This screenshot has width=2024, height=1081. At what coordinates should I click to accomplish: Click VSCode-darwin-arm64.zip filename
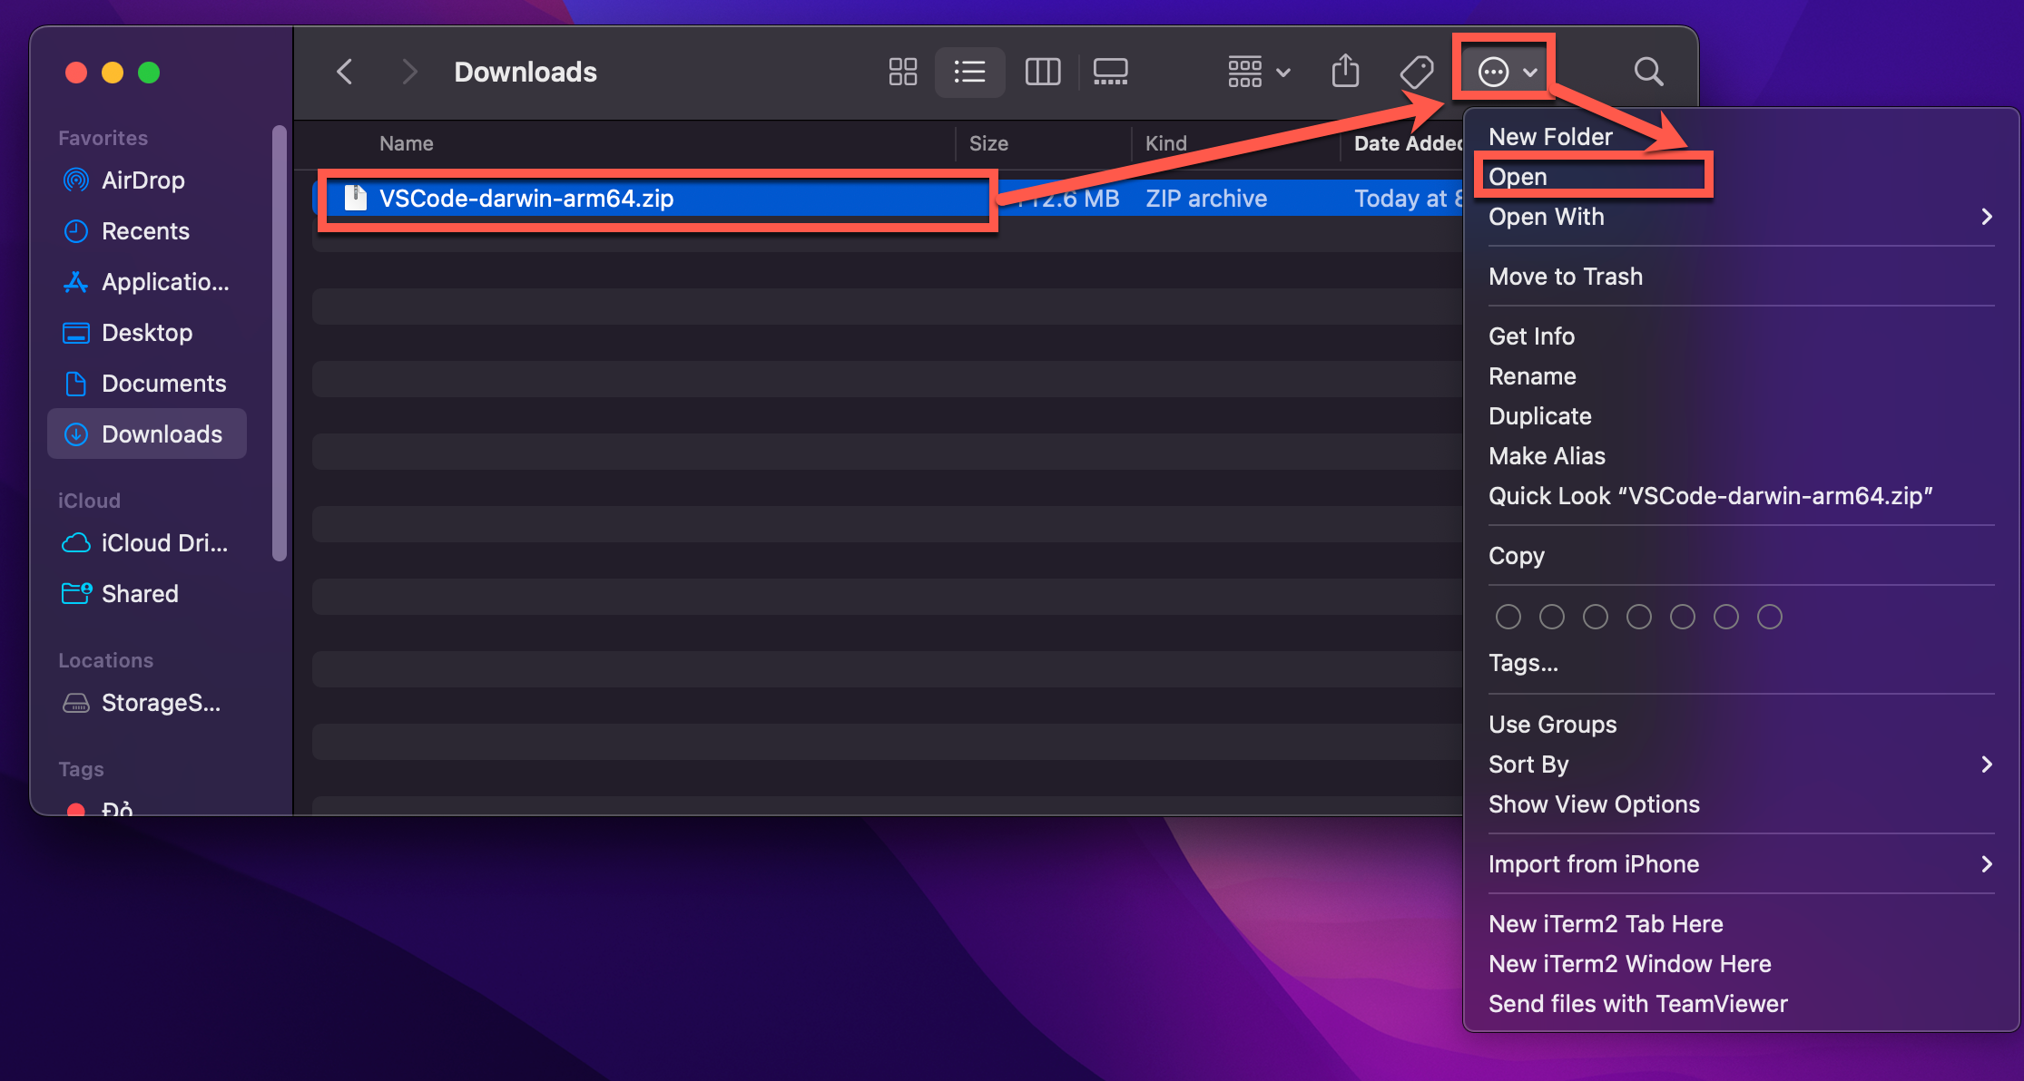click(526, 198)
